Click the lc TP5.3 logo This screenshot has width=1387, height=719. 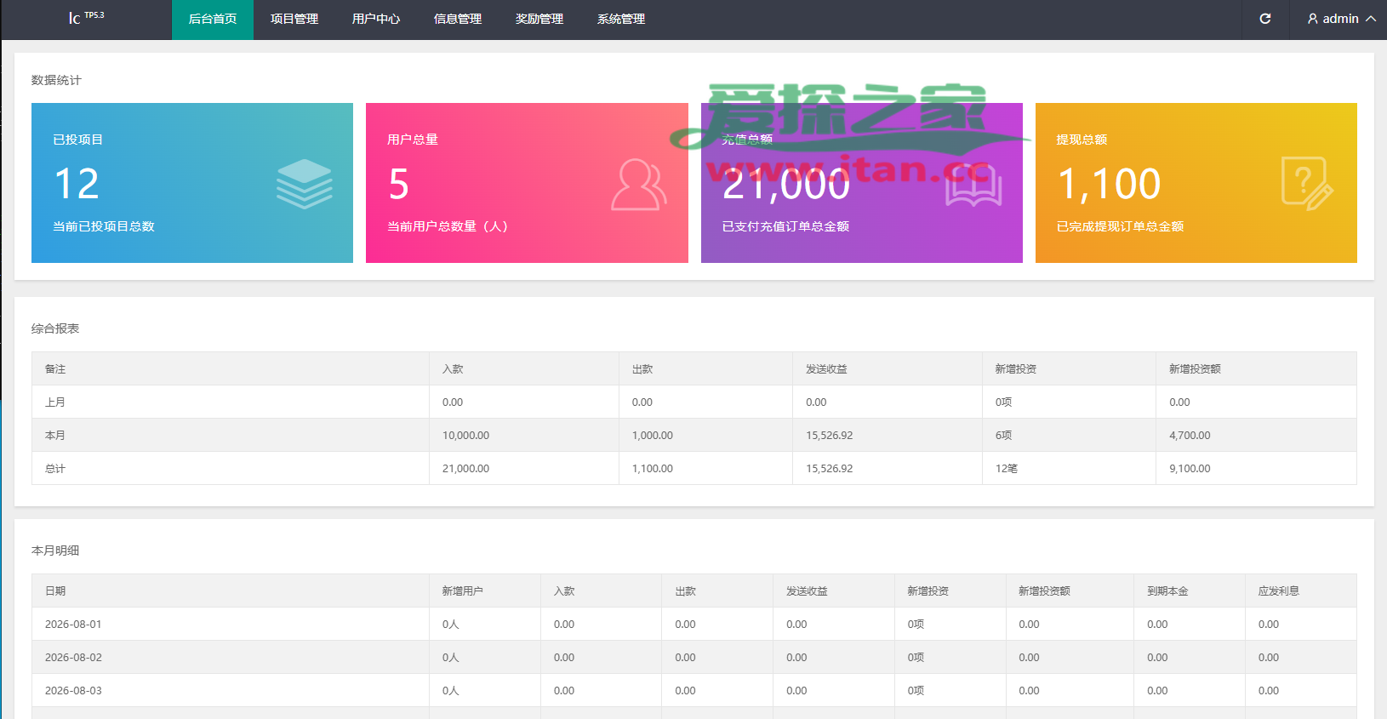(x=86, y=17)
